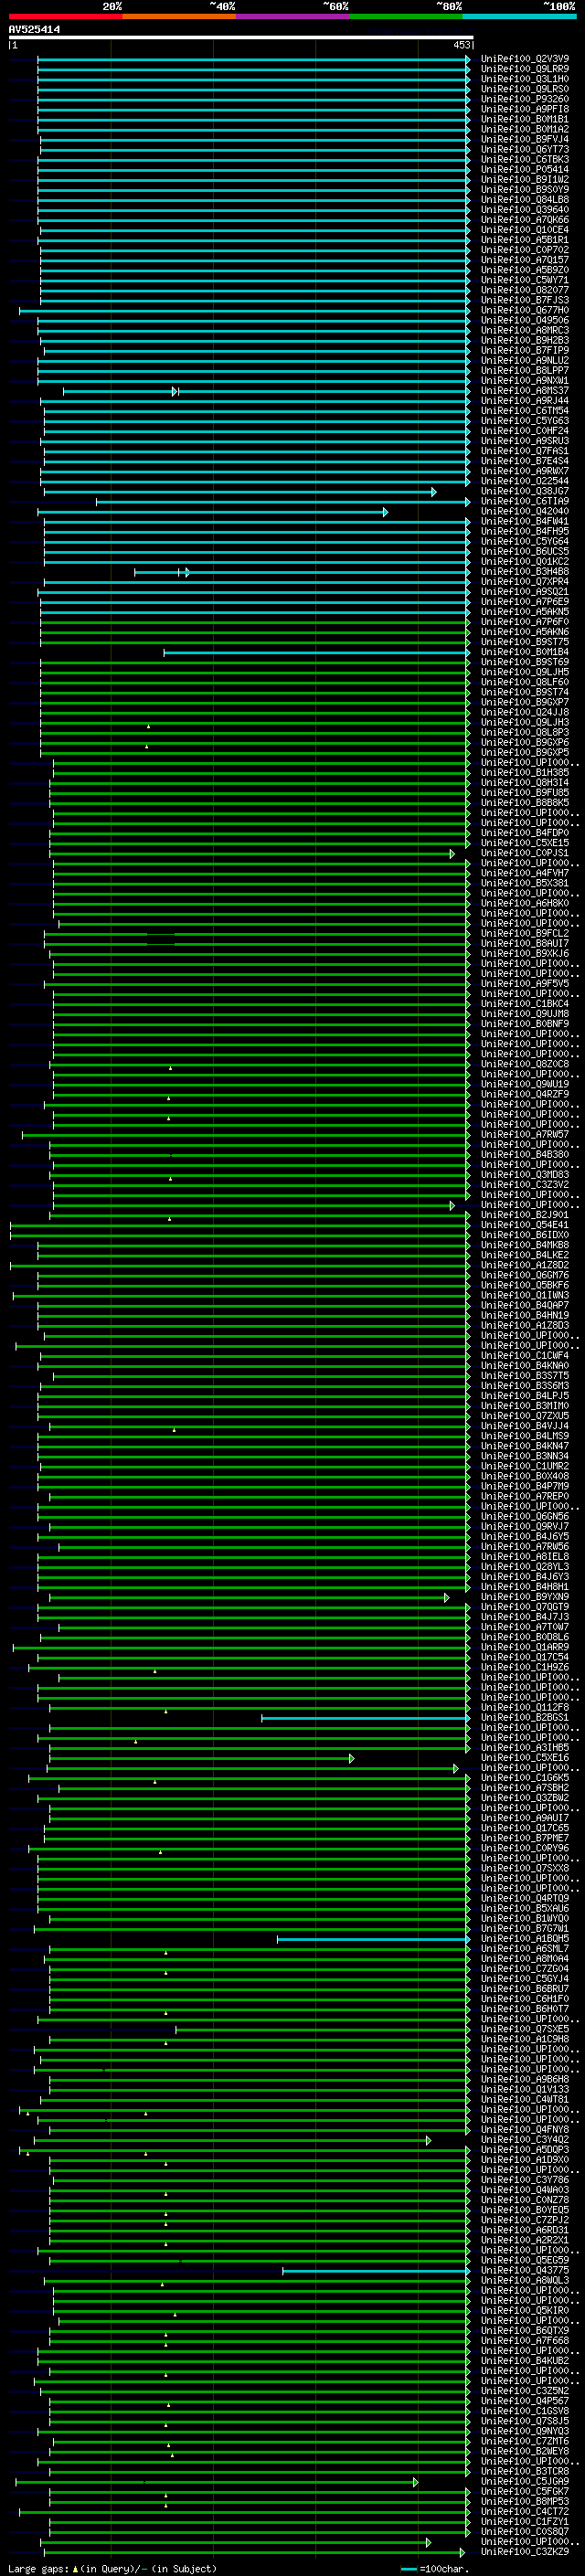This screenshot has height=2576, width=585.
Task: Click the green ~80% legend segment
Action: [406, 16]
